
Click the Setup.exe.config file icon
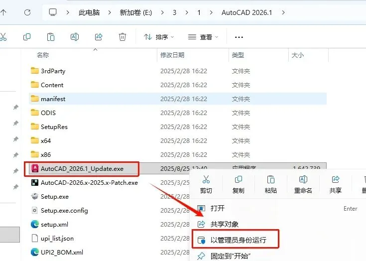click(34, 210)
